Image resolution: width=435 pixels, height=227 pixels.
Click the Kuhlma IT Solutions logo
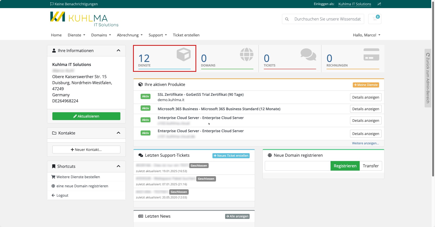(x=84, y=19)
